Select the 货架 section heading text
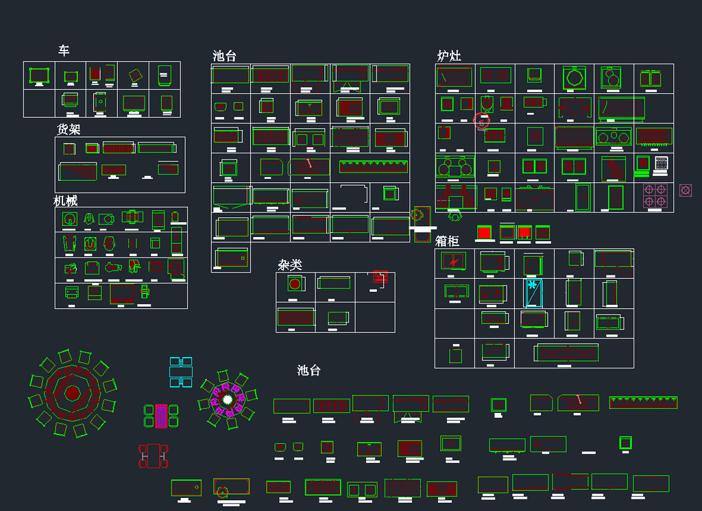Viewport: 702px width, 511px height. click(x=69, y=129)
